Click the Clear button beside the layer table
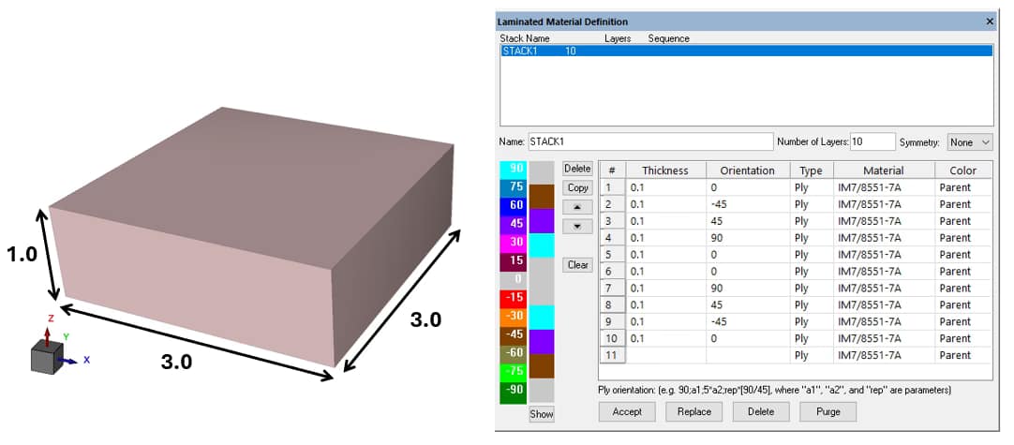1014x445 pixels. 577,265
